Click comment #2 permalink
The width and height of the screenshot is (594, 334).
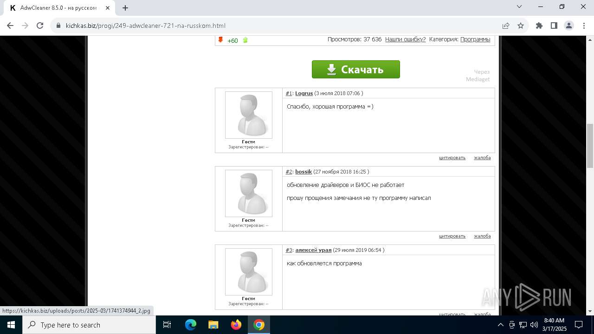[289, 172]
